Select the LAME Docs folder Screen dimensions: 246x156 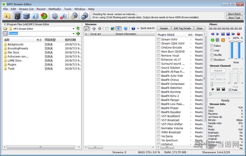[14, 60]
